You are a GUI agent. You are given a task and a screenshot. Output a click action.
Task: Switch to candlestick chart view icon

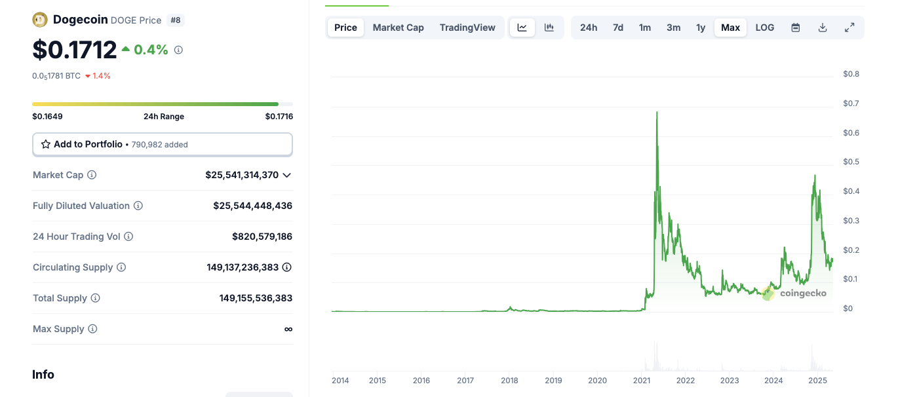(549, 28)
